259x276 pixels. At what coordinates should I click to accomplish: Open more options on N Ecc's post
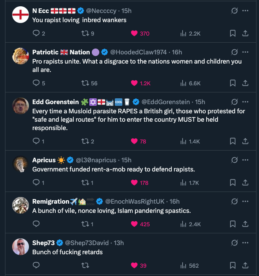(x=246, y=11)
